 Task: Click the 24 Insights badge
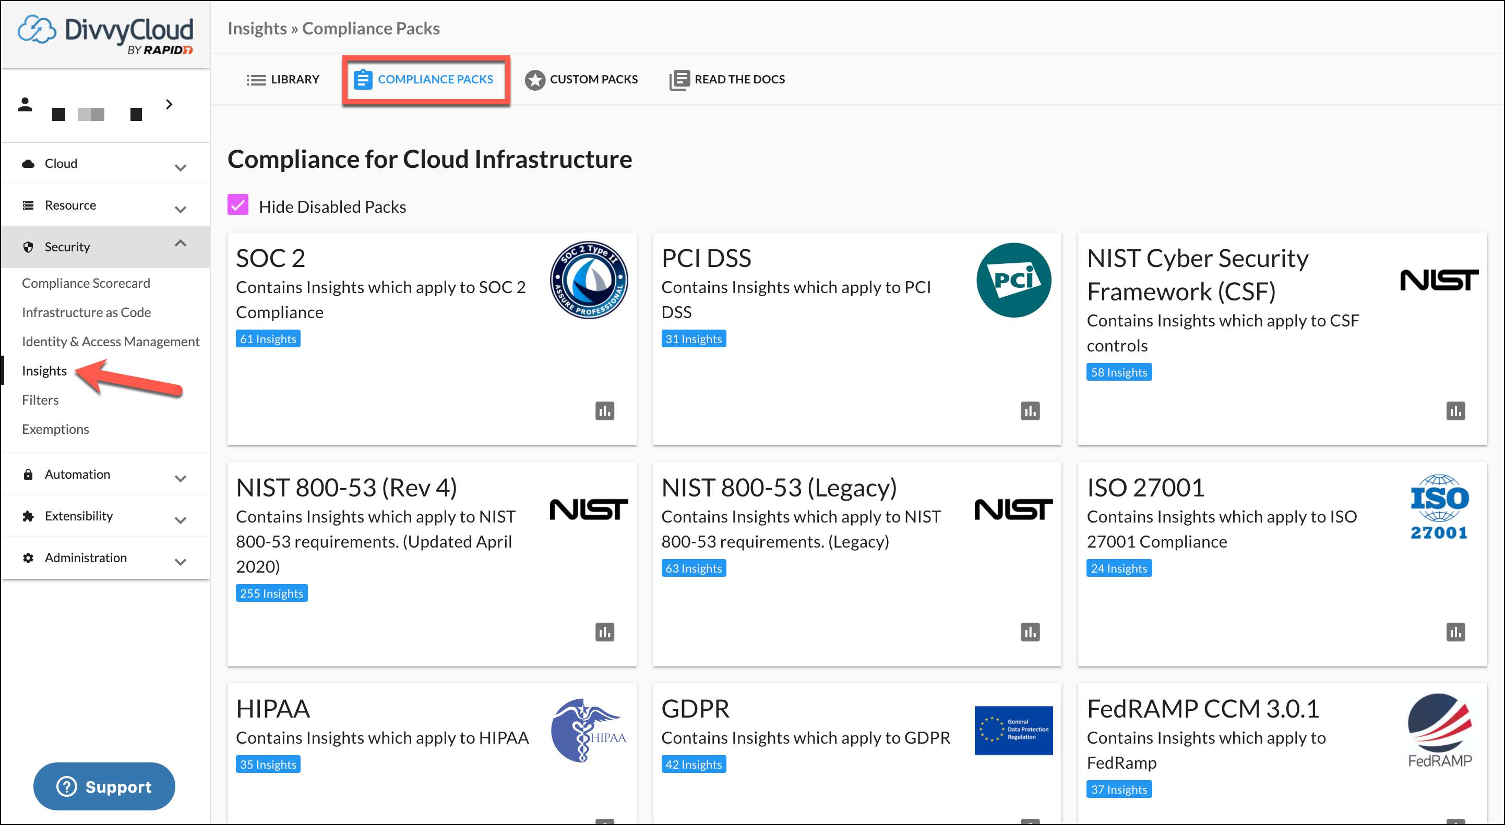pyautogui.click(x=1119, y=568)
